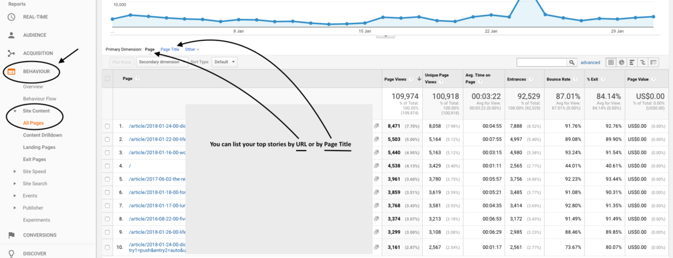Image resolution: width=673 pixels, height=258 pixels.
Task: Check the box for row 6
Action: (x=108, y=192)
